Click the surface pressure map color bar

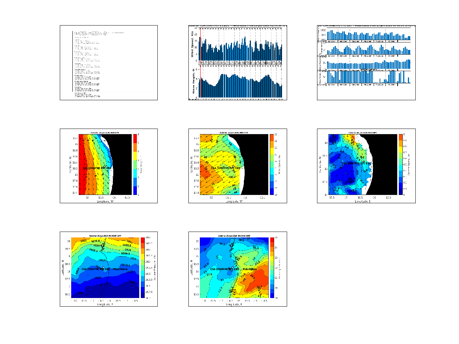click(142, 268)
